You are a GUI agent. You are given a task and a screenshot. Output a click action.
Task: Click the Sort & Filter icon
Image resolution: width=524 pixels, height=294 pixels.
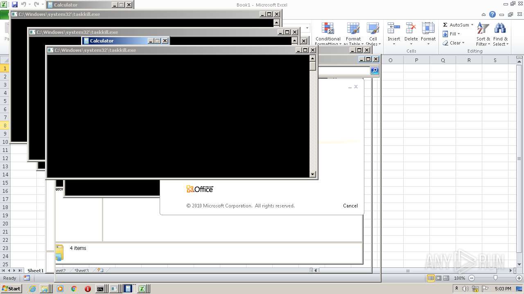coord(483,29)
